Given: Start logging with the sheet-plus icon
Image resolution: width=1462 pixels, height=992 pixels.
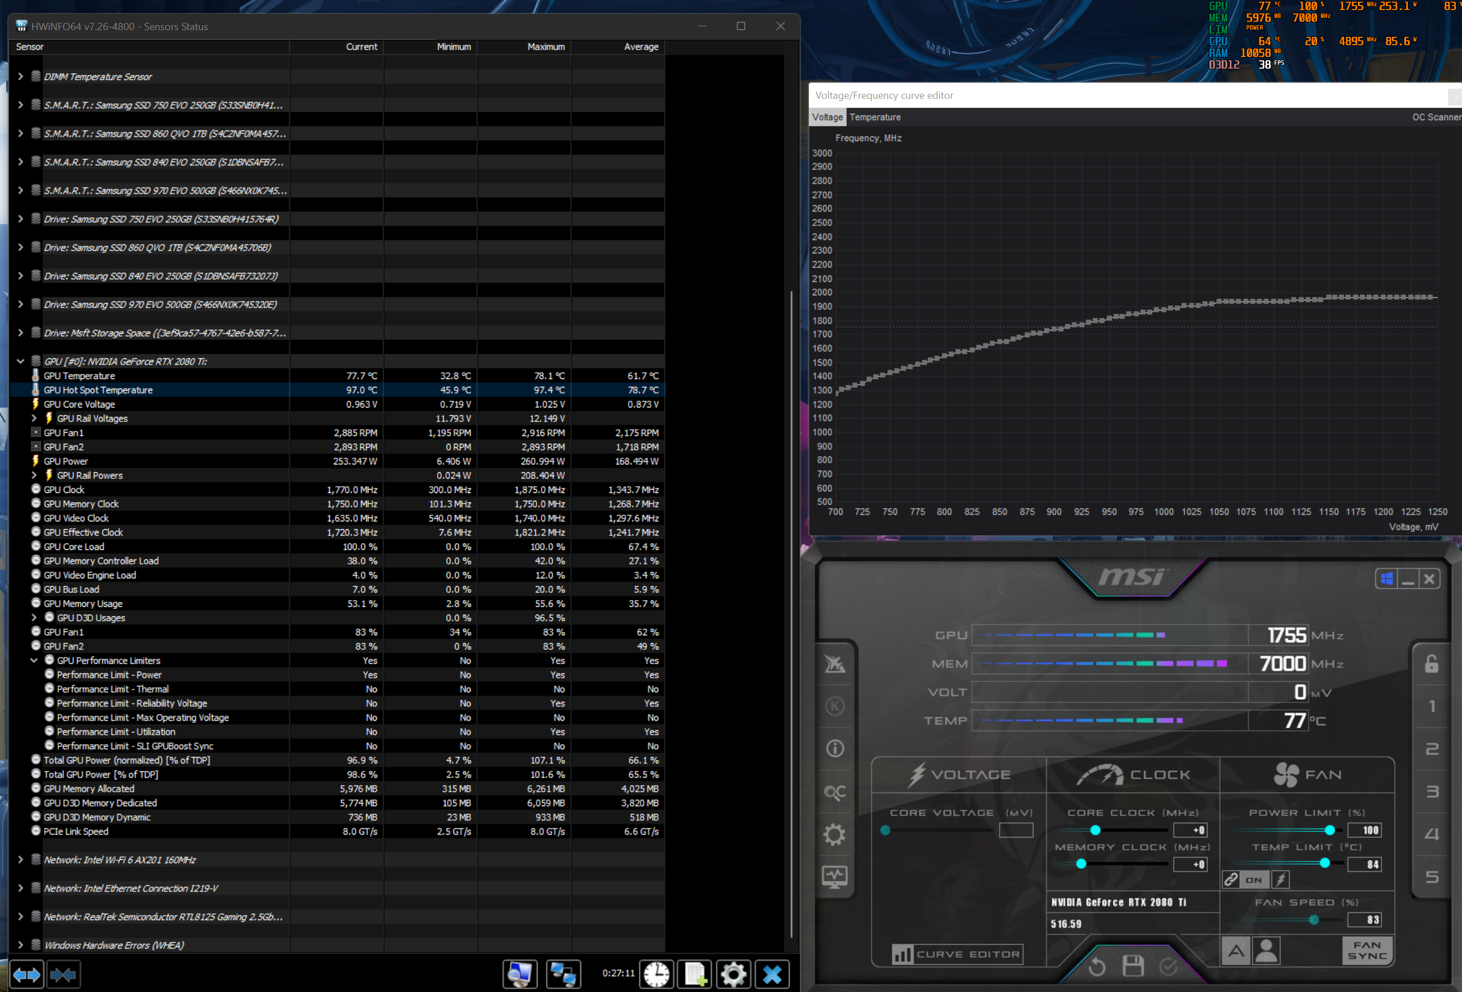Looking at the screenshot, I should click(694, 974).
